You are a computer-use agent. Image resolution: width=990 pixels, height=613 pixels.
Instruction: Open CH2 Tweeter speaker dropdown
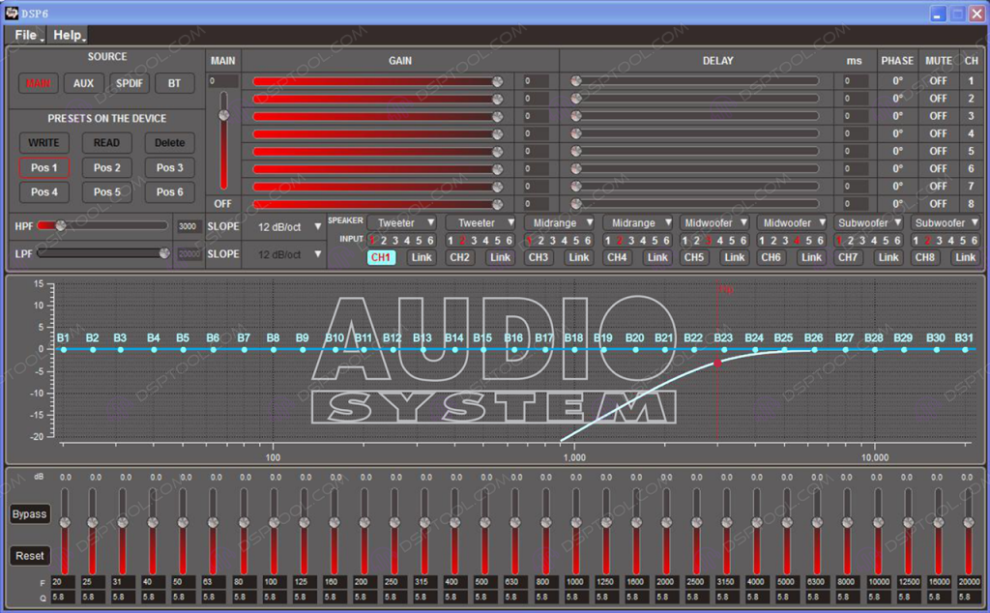tap(480, 222)
